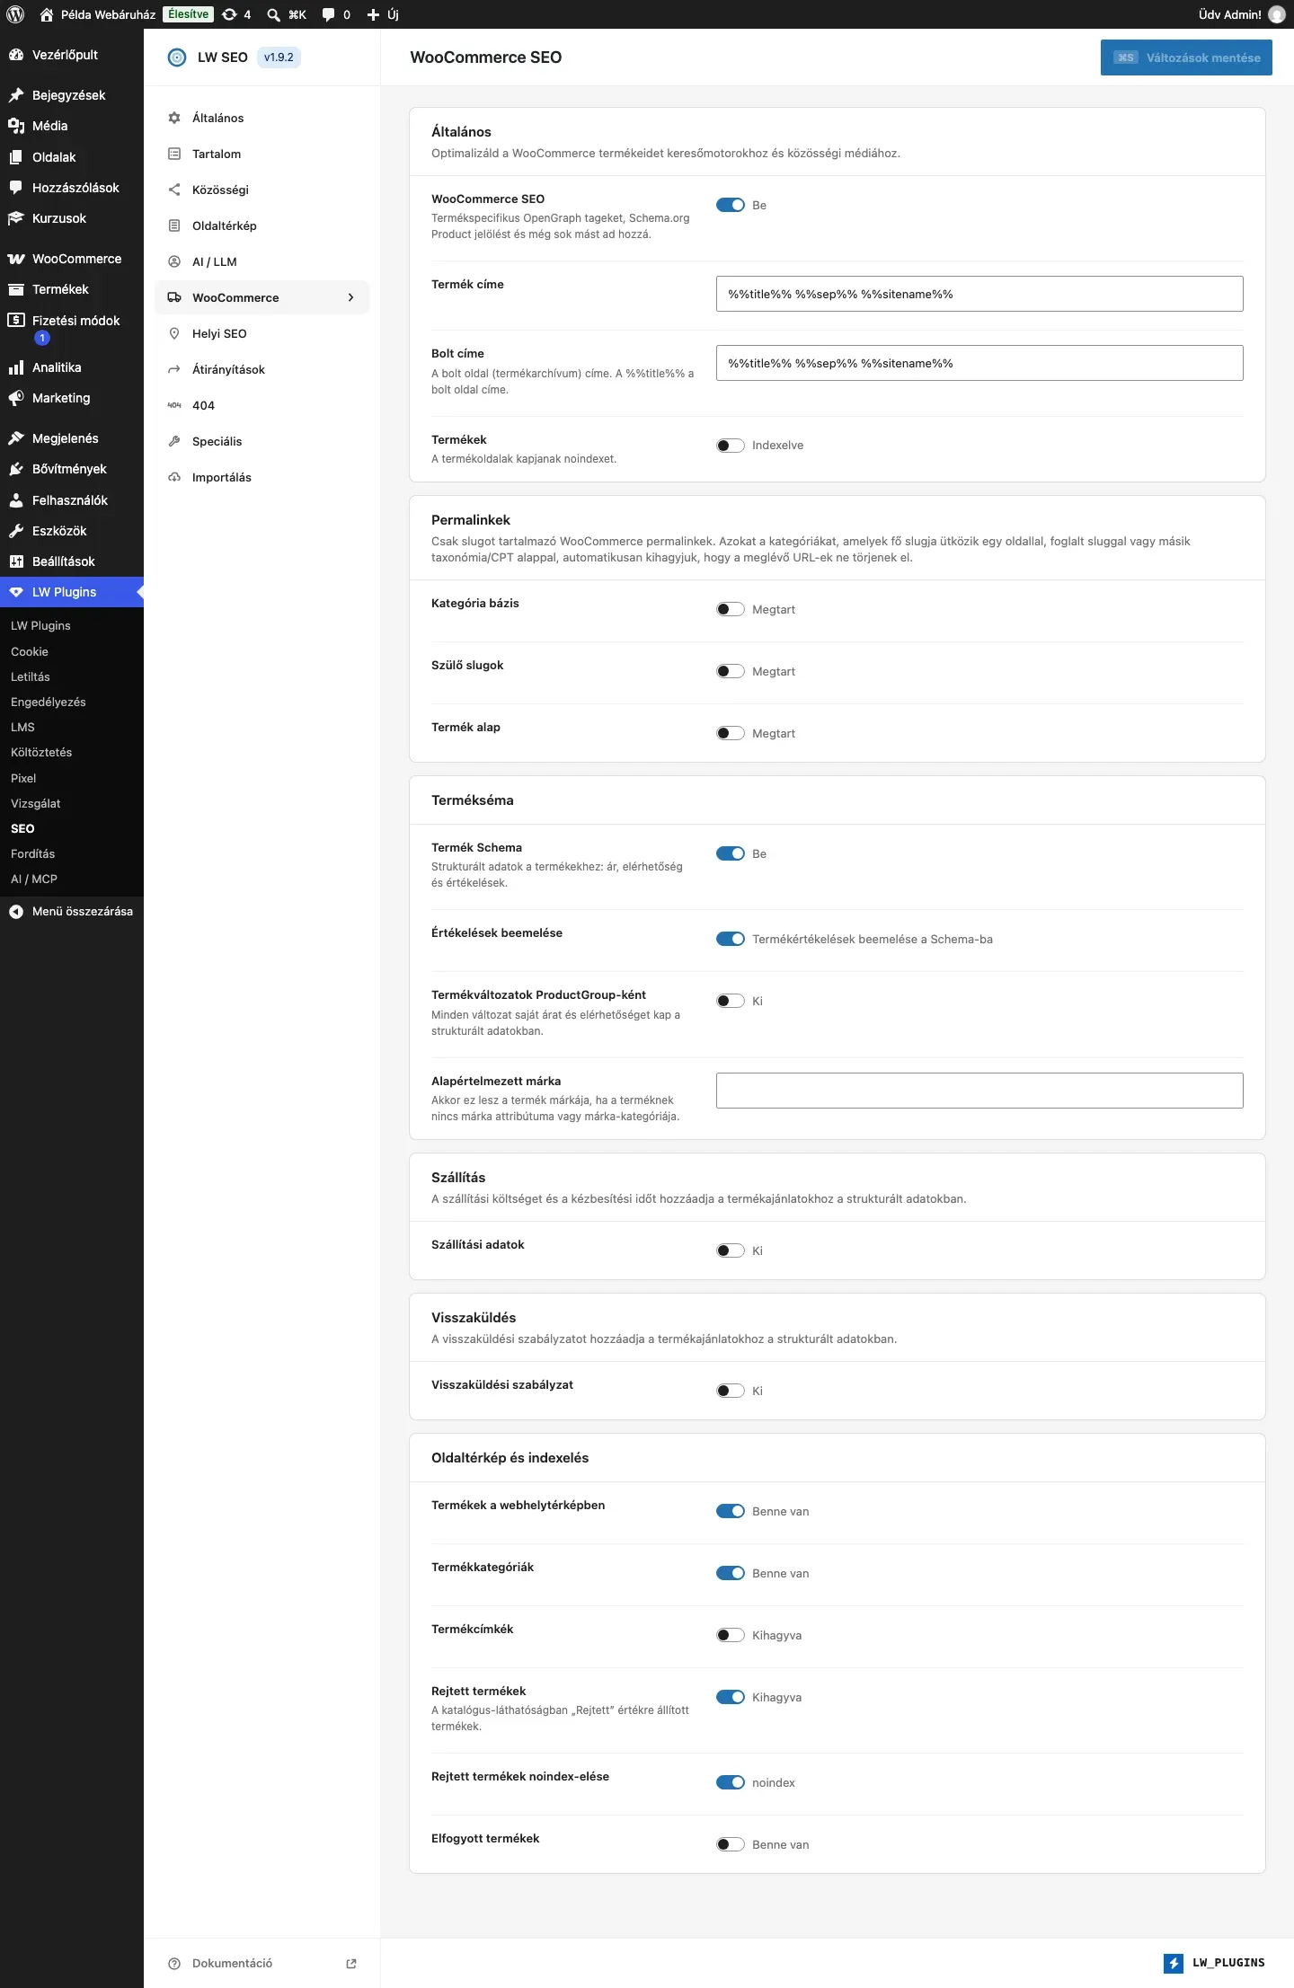Toggle the Rejtett termékek switch
Image resolution: width=1294 pixels, height=1988 pixels.
pos(731,1697)
